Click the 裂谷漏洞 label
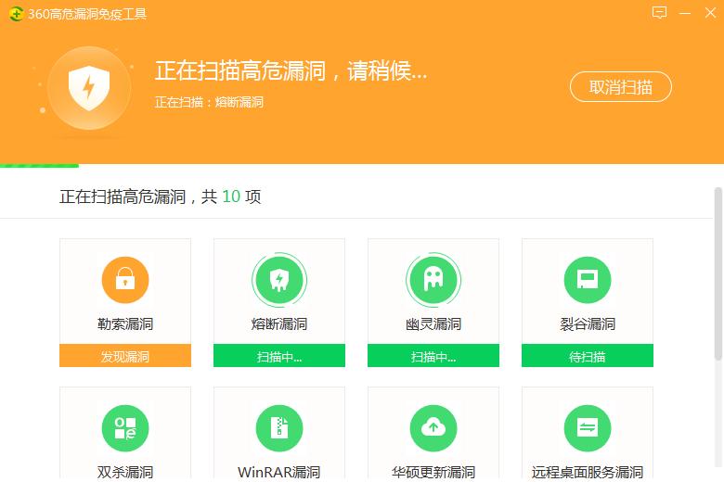Viewport: 724px width, 482px height. 588,323
